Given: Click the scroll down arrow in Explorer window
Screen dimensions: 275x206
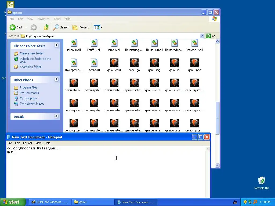Looking at the screenshot, I should click(217, 165).
